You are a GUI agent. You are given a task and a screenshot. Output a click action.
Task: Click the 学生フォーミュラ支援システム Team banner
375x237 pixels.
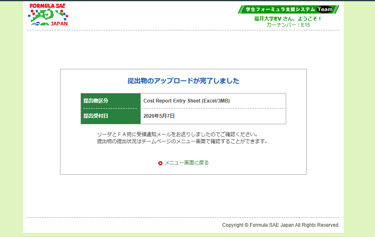pyautogui.click(x=288, y=9)
